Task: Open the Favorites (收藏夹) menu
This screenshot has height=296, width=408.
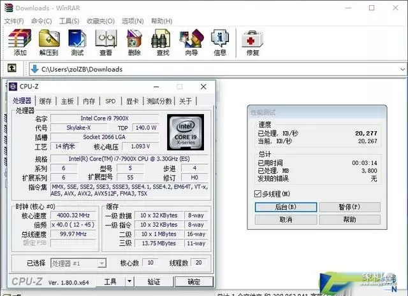Action: coord(101,21)
